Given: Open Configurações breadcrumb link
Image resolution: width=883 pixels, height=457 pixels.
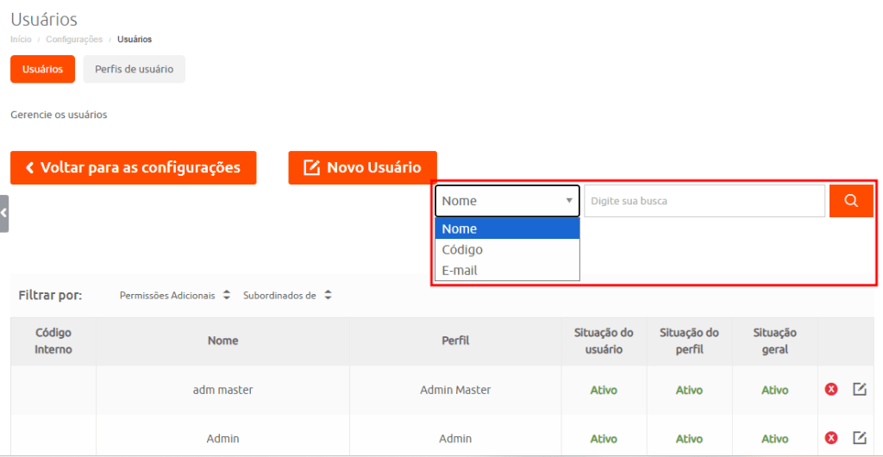Looking at the screenshot, I should coord(73,40).
